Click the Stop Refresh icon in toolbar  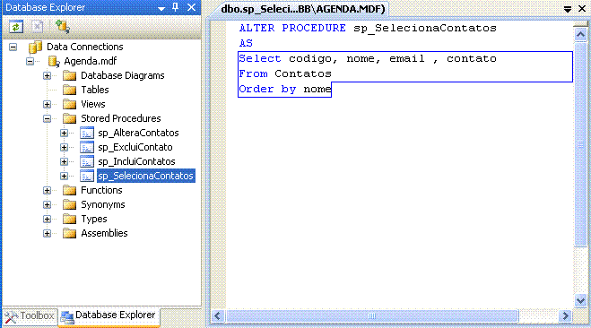click(38, 27)
